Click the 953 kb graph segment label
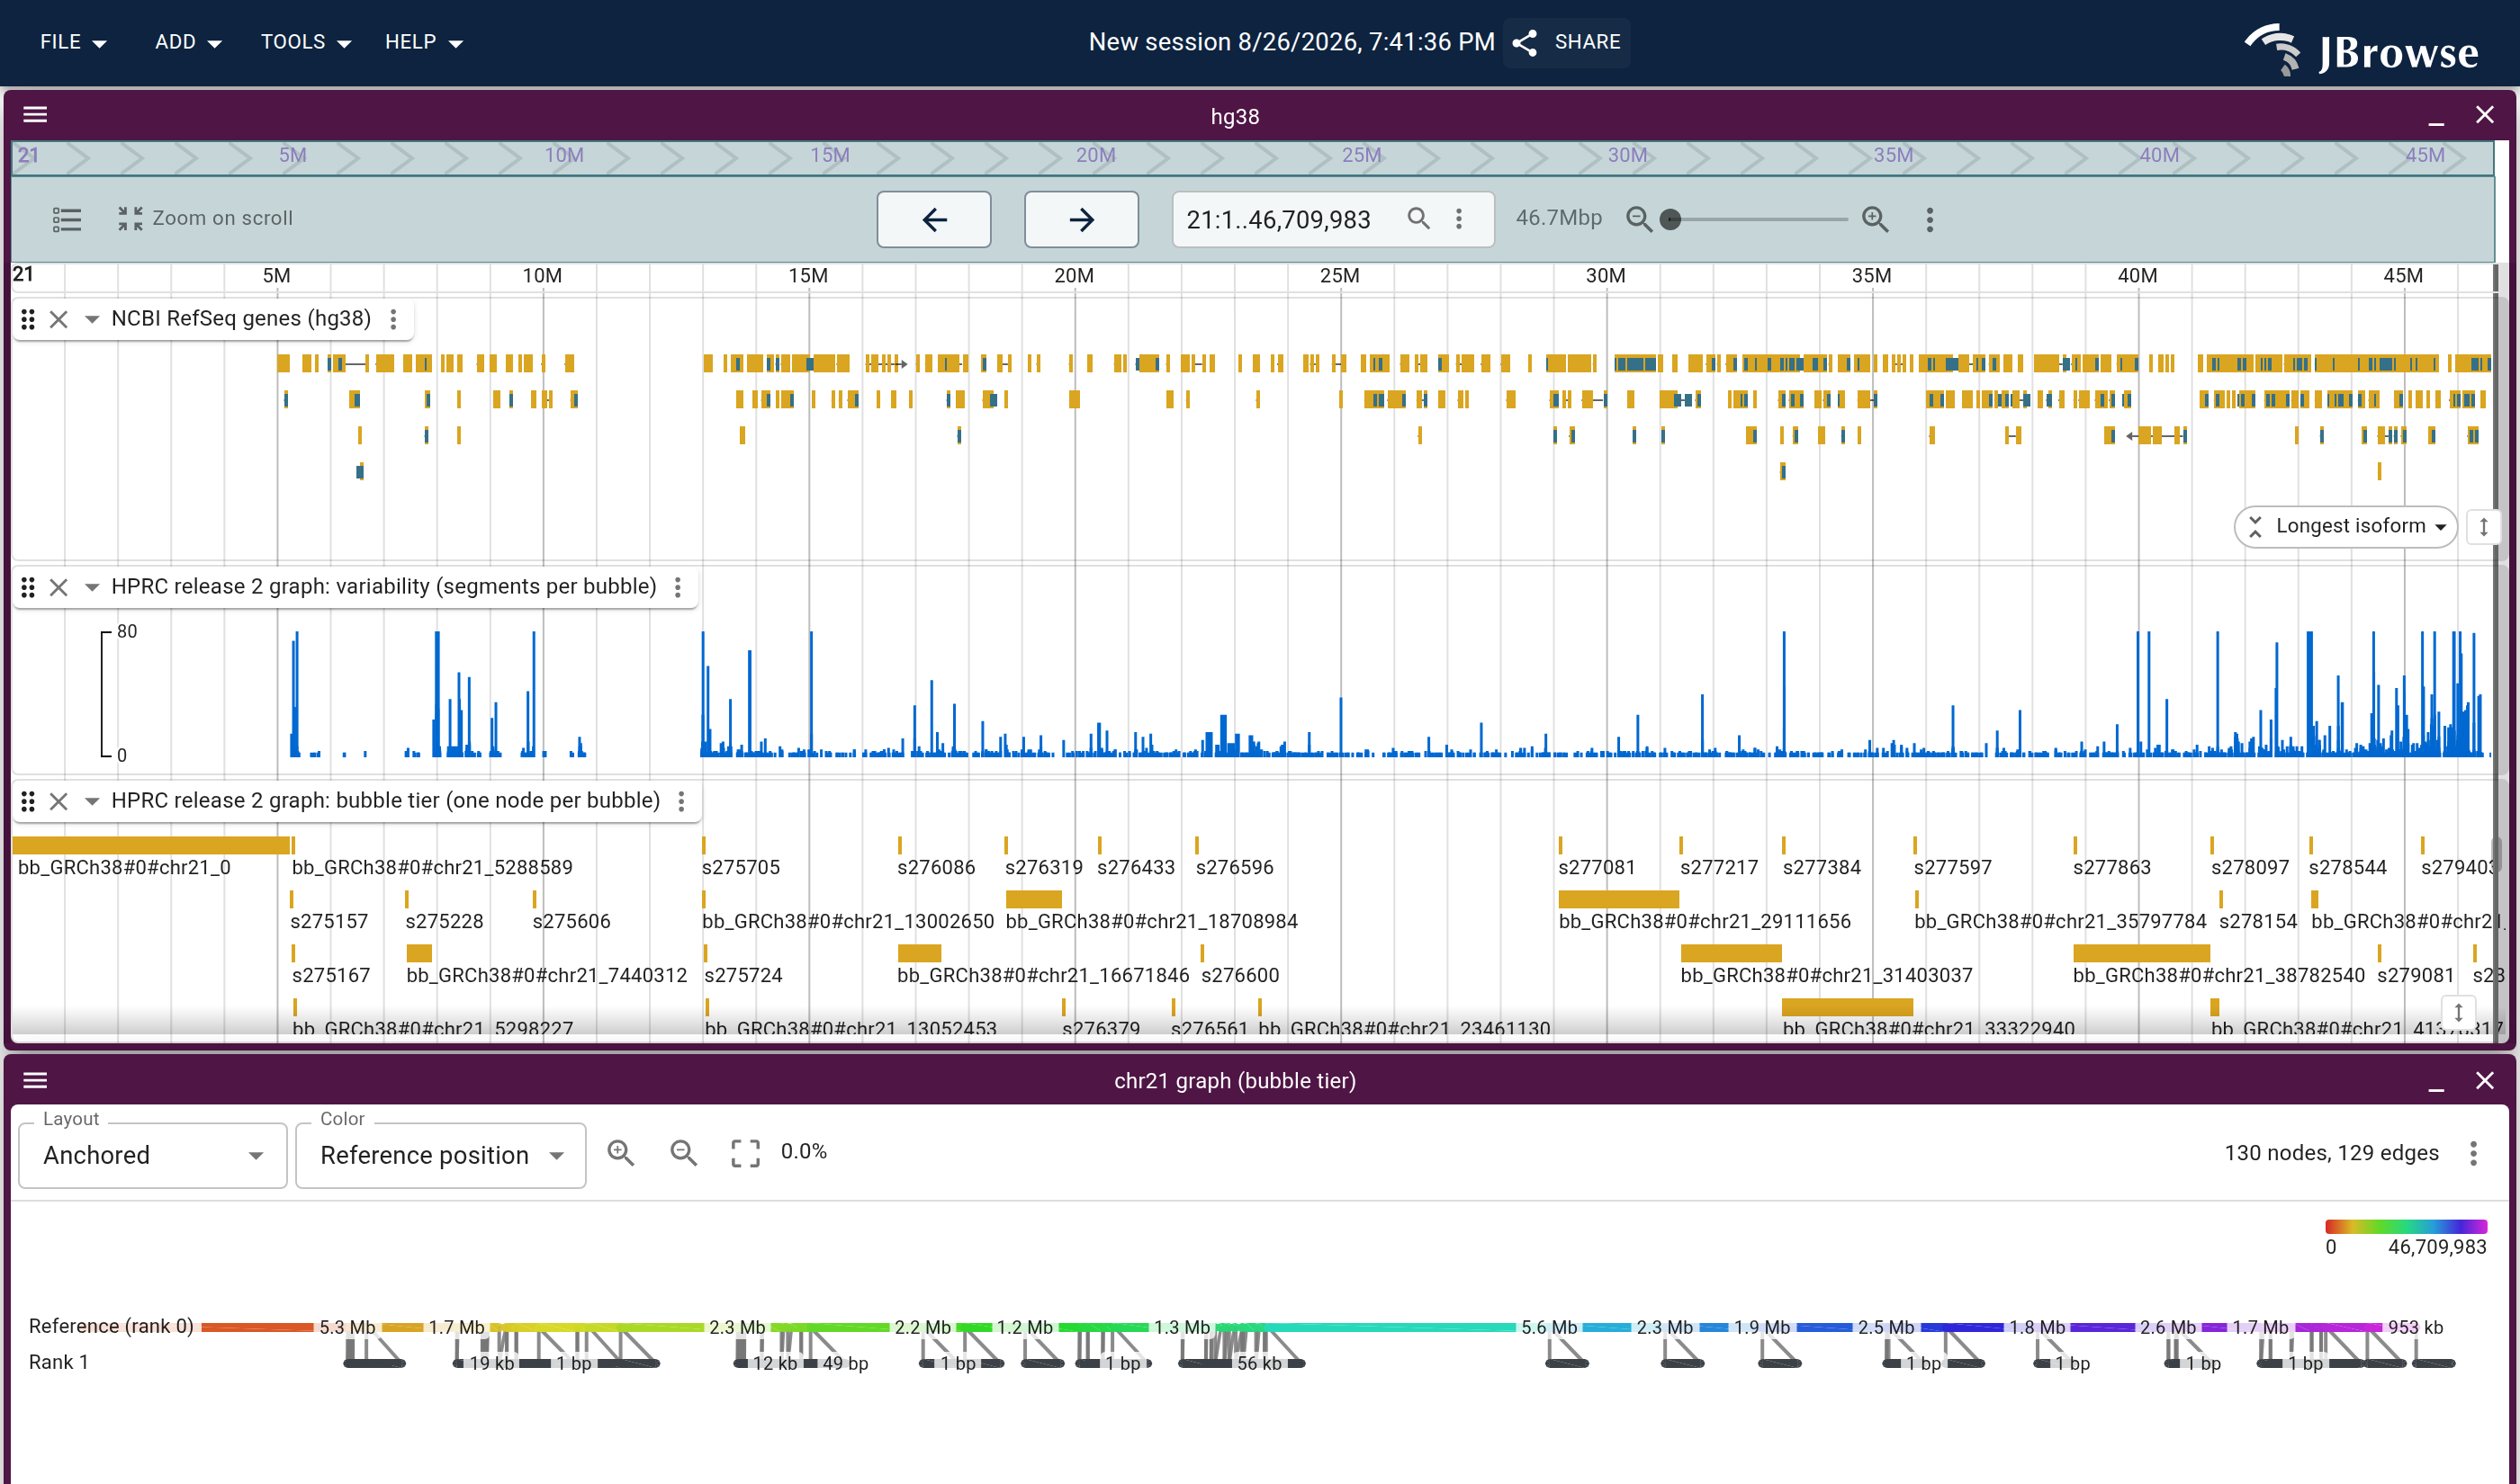Screen dimensions: 2520x1484 2415,1327
